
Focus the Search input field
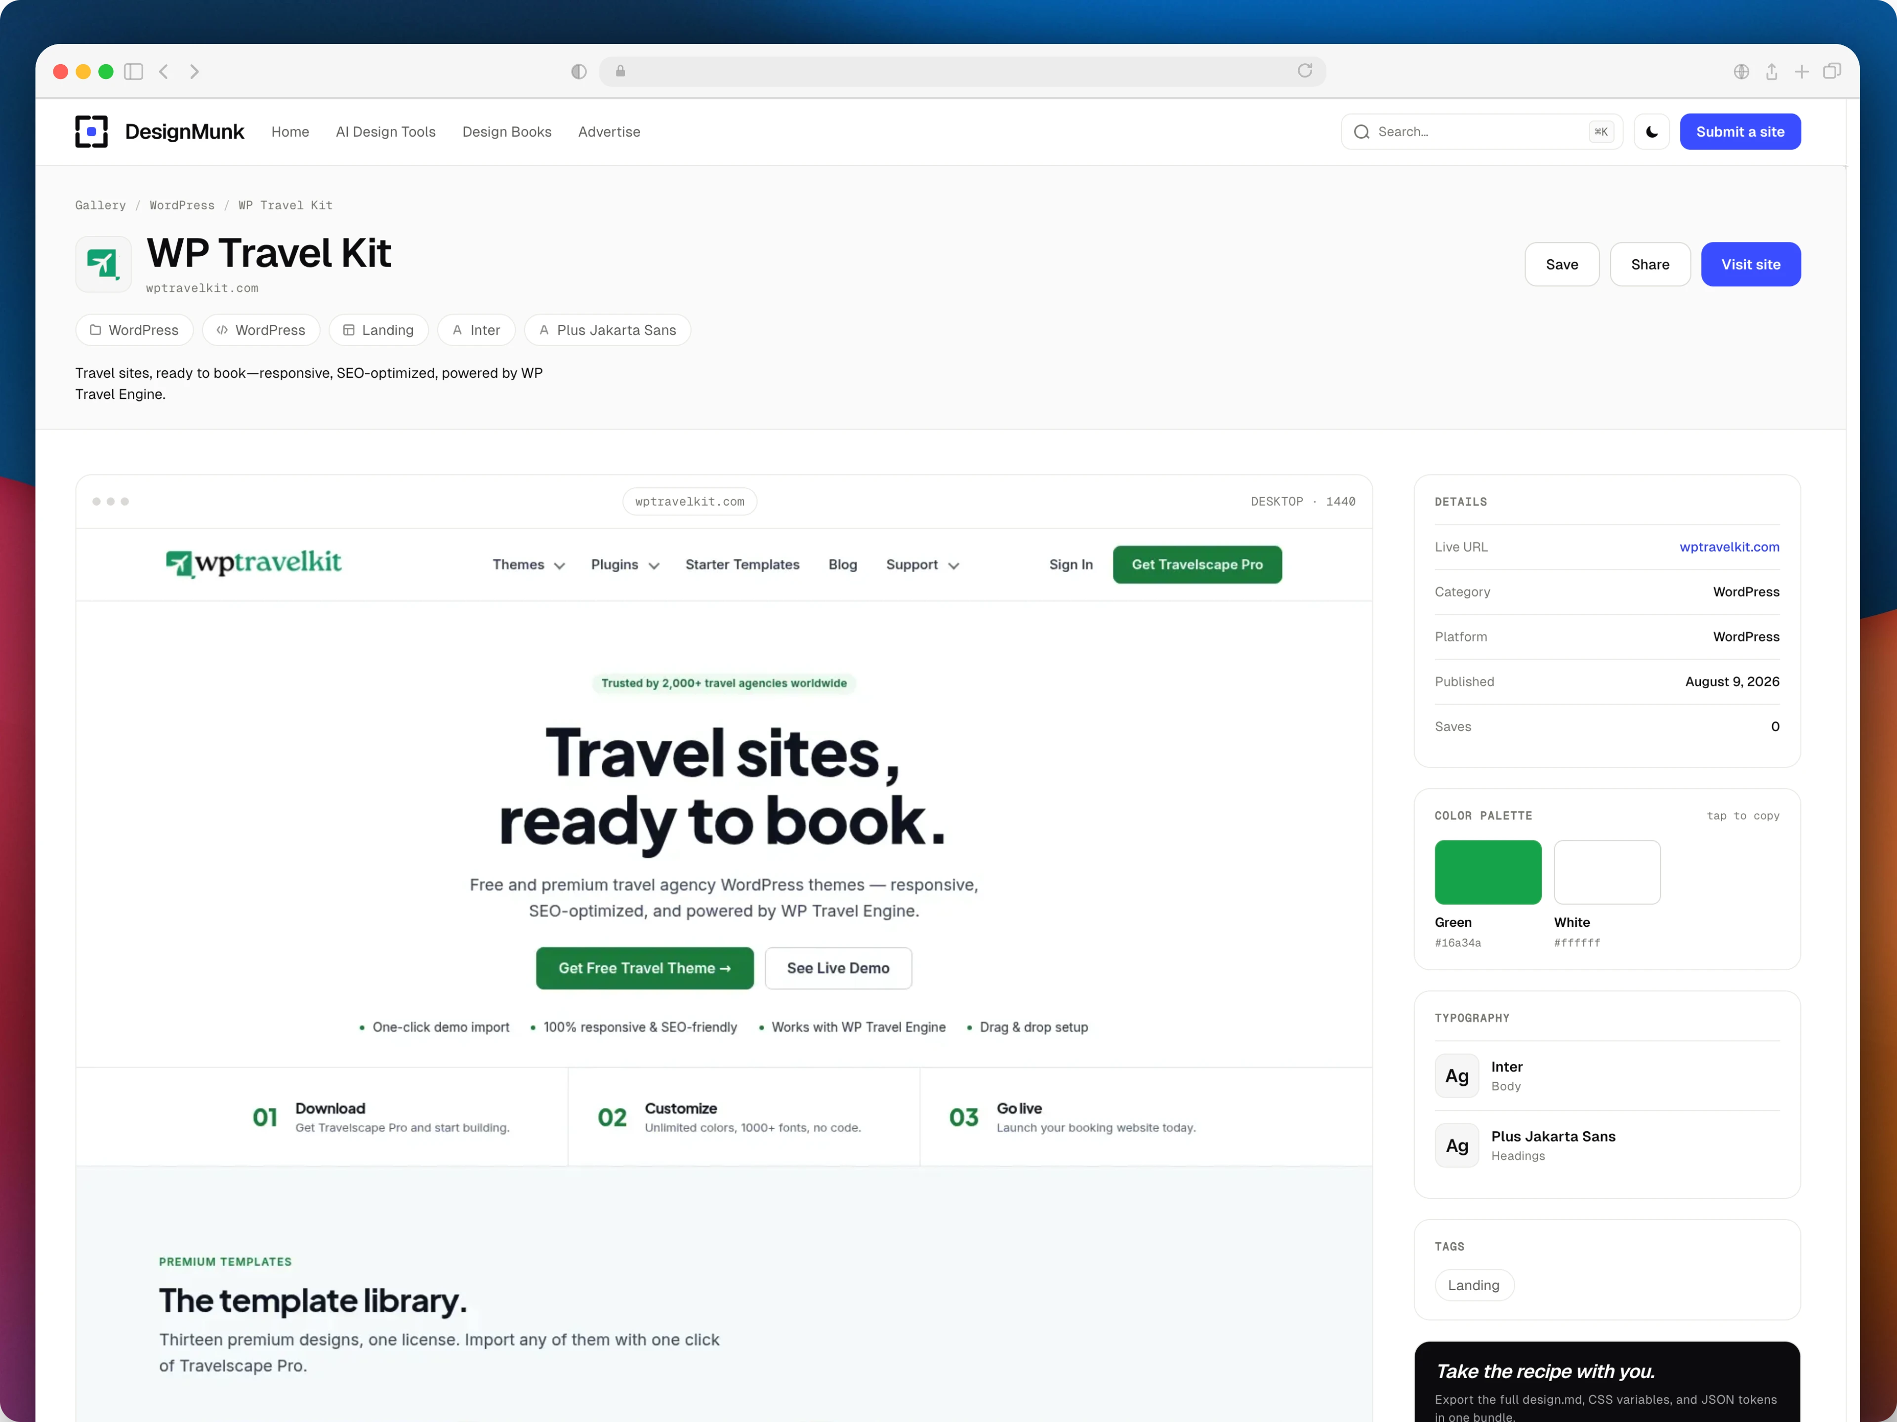[1481, 131]
